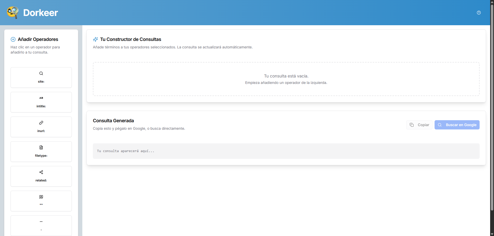This screenshot has height=236, width=494.
Task: Add the exact-phrase quotes operator
Action: pos(41,201)
